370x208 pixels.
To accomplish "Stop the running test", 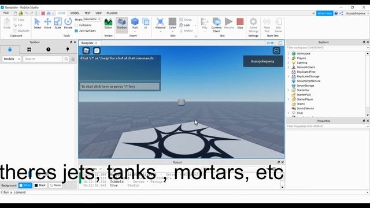I will pyautogui.click(x=240, y=23).
